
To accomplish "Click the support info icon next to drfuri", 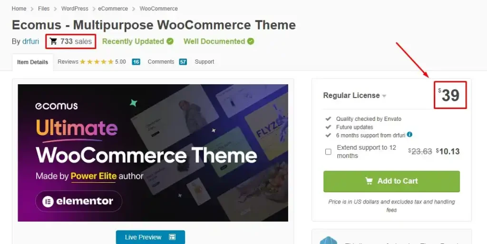I will point(409,135).
